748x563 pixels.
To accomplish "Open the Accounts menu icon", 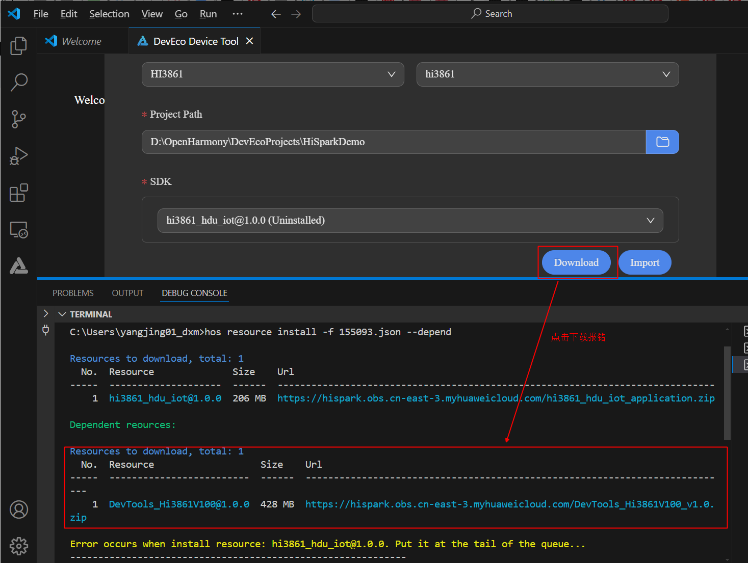I will [x=19, y=510].
